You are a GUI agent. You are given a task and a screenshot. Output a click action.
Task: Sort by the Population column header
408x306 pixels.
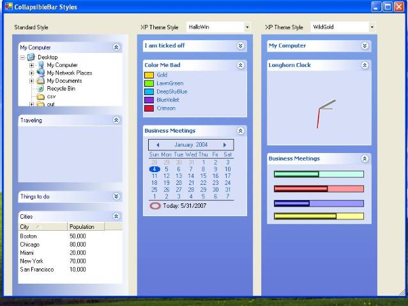coord(86,226)
